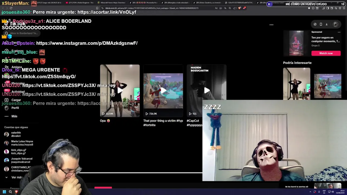Open Windows taskbar search

tap(10, 192)
